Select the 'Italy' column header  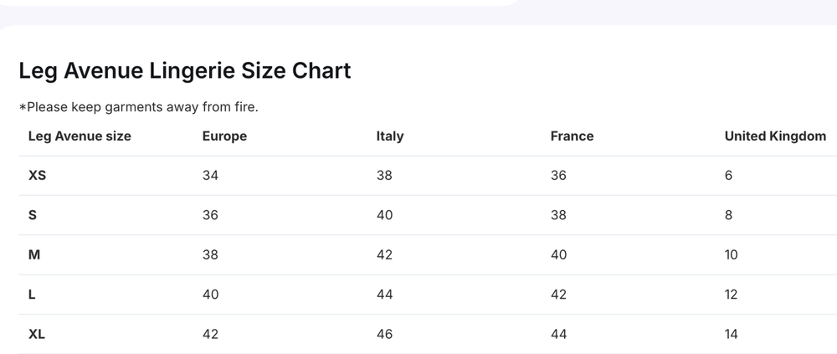click(390, 136)
